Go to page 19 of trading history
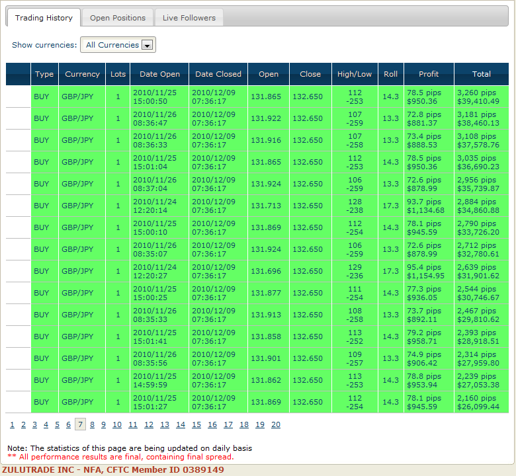Image resolution: width=516 pixels, height=476 pixels. tap(260, 424)
